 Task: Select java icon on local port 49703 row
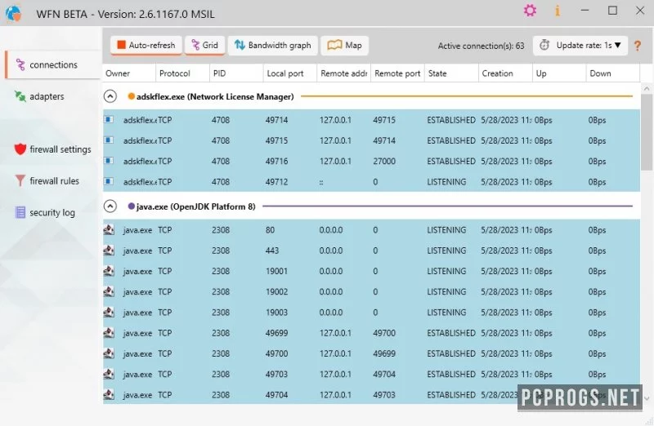click(x=109, y=374)
